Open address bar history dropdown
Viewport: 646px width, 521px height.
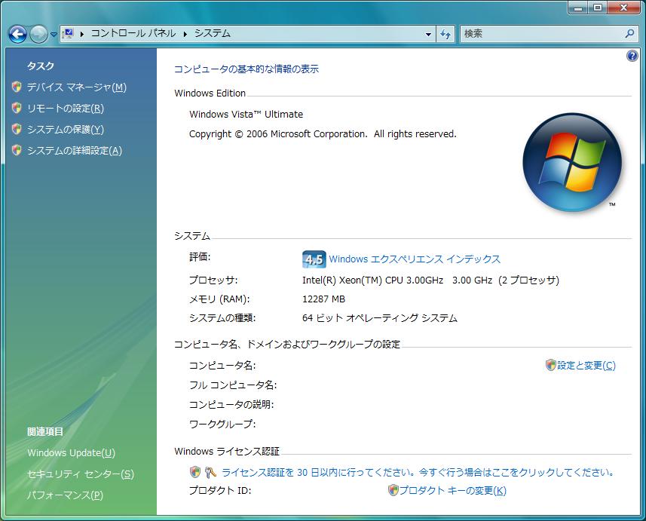click(428, 34)
